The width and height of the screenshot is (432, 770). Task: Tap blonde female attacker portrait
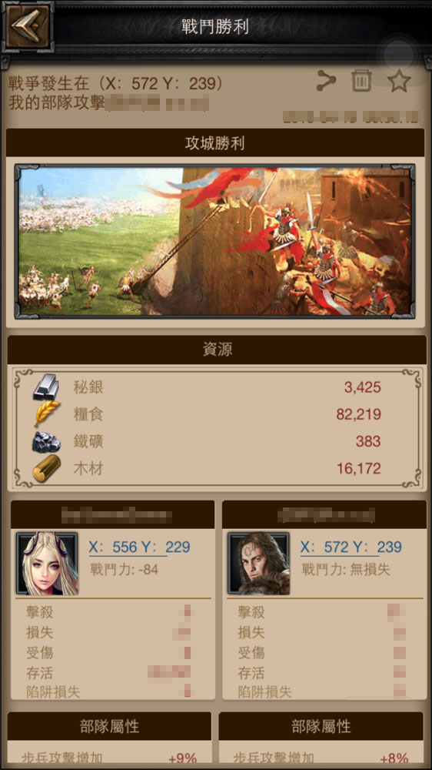[47, 564]
